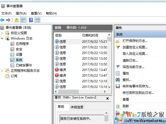The width and height of the screenshot is (166, 124).
Task: Click the green refresh icon beside 刷新
Action: click(x=118, y=106)
